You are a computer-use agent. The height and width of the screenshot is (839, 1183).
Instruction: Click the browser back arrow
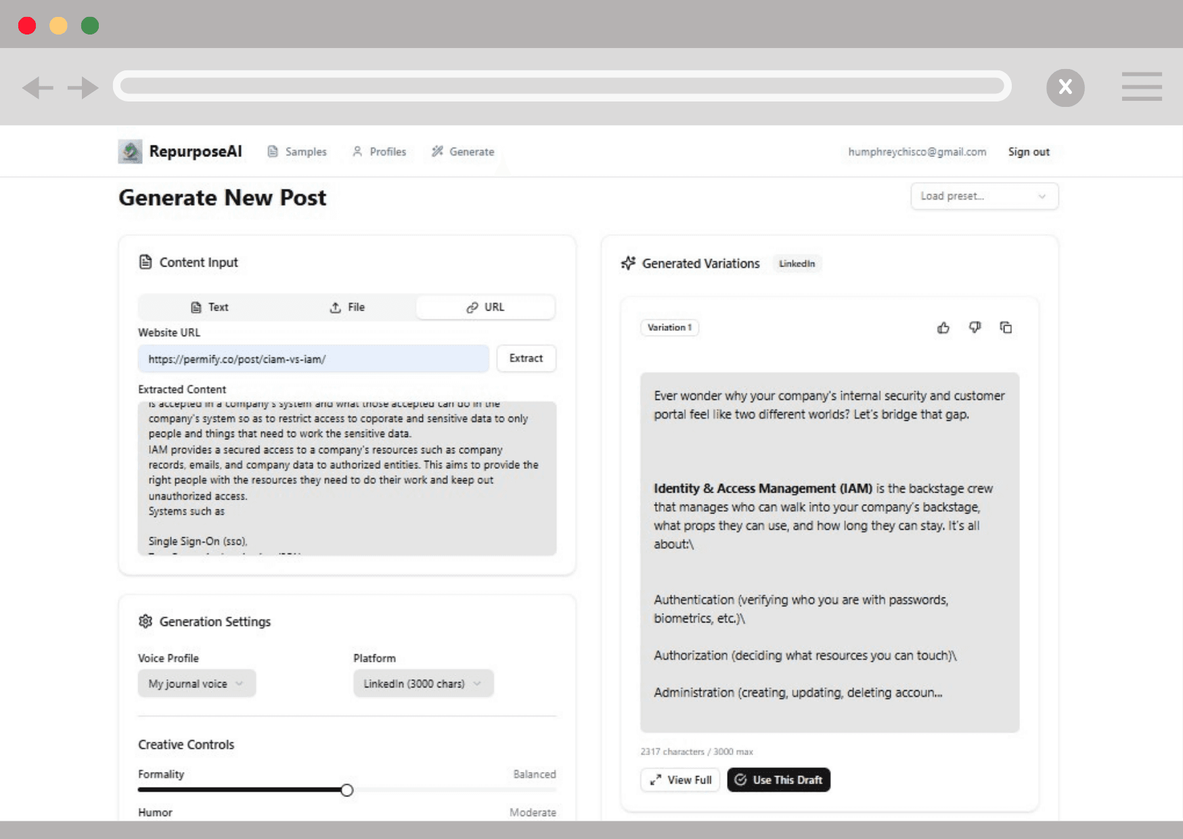[x=37, y=87]
